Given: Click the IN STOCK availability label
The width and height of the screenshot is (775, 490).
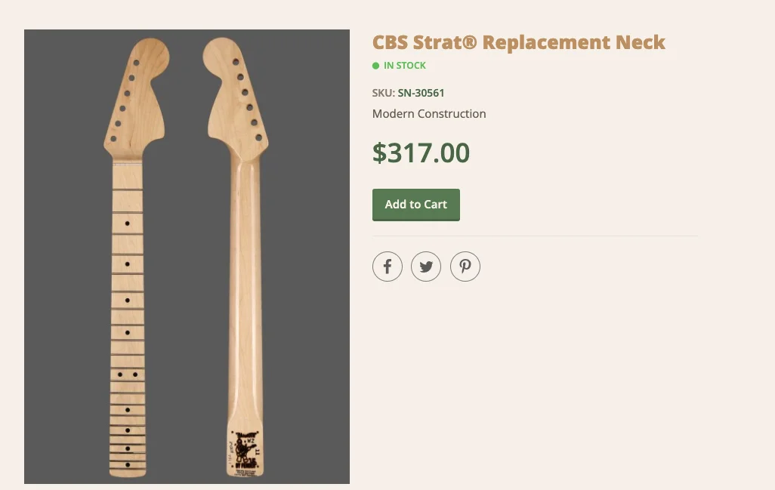Looking at the screenshot, I should (x=405, y=66).
